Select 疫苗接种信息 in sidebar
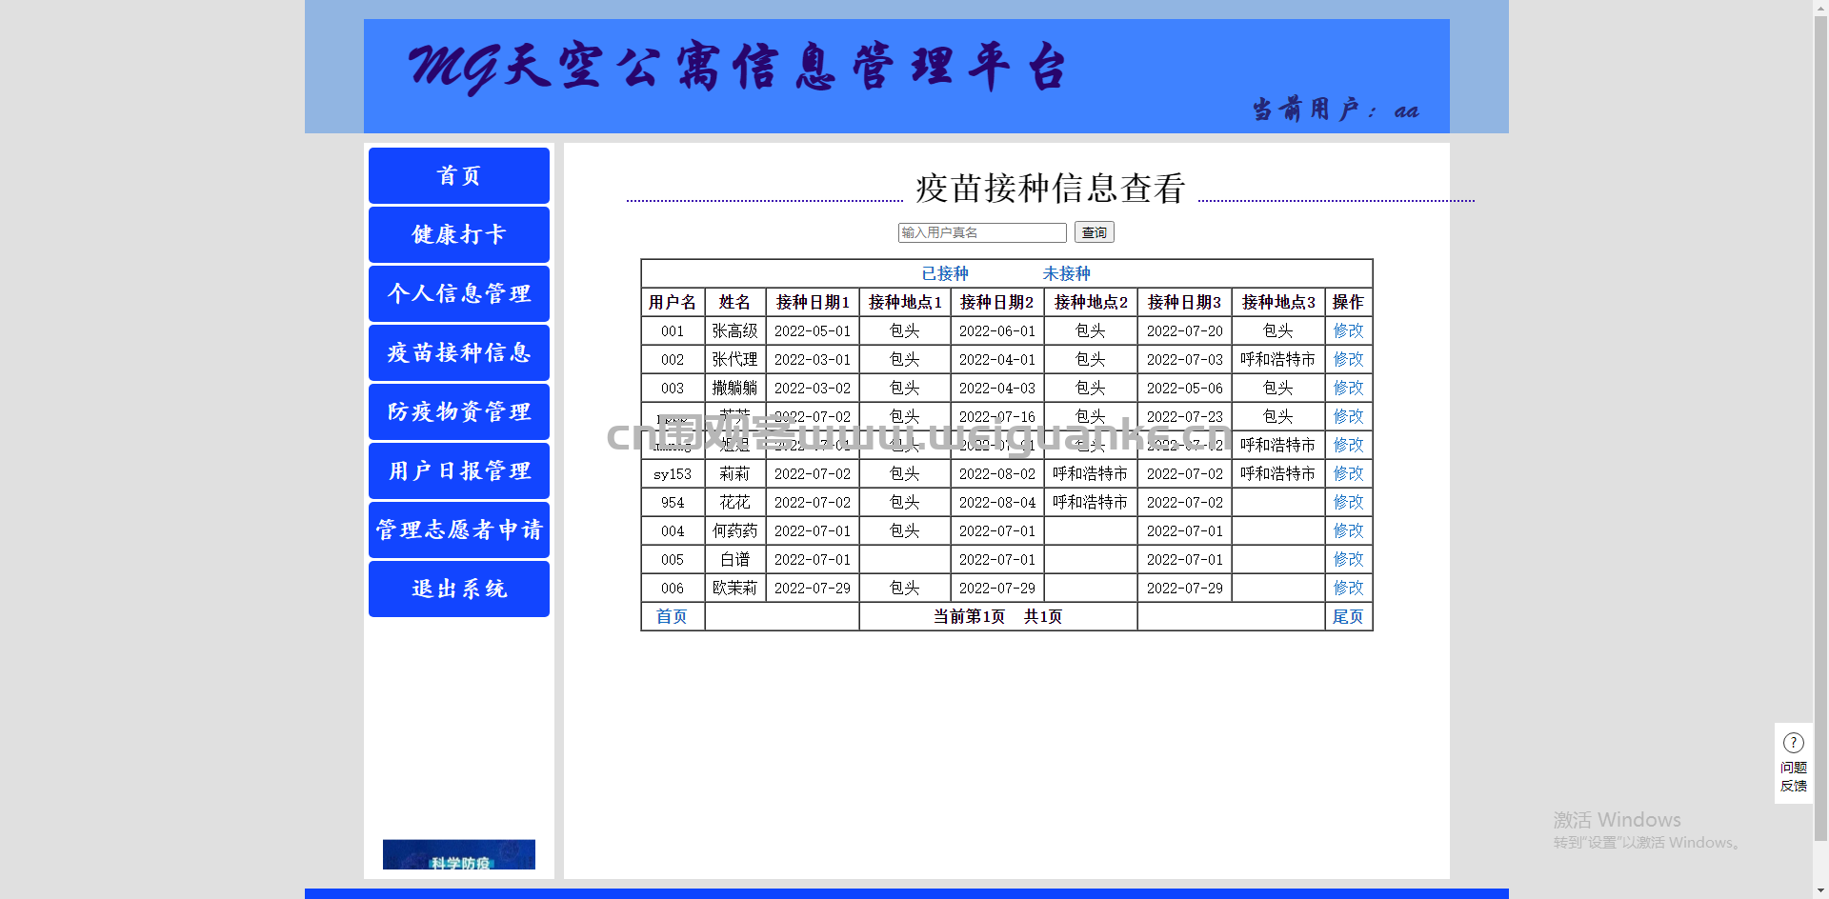1829x899 pixels. (x=459, y=352)
